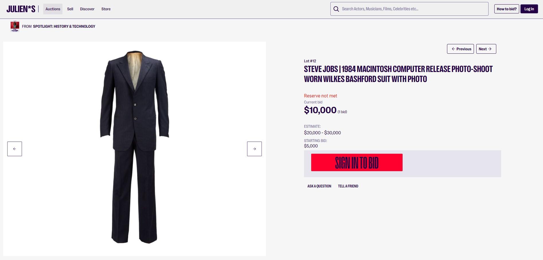Click the Tell a Friend link
This screenshot has height=260, width=543.
click(x=348, y=186)
